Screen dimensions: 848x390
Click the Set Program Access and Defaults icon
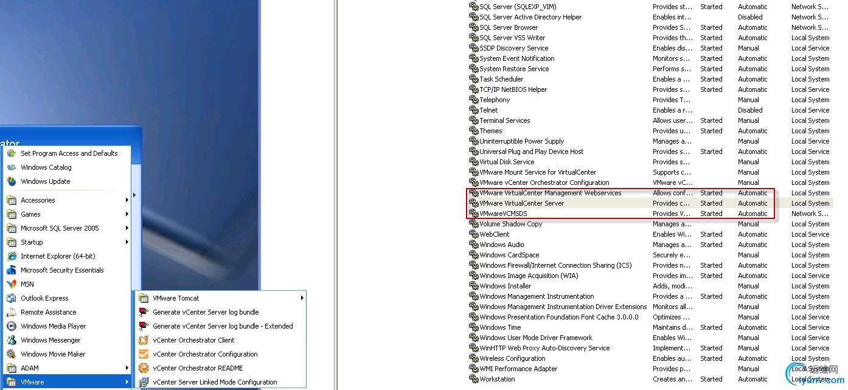(x=11, y=153)
